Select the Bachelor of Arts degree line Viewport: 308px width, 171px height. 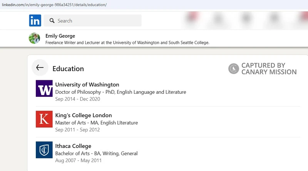(x=96, y=153)
